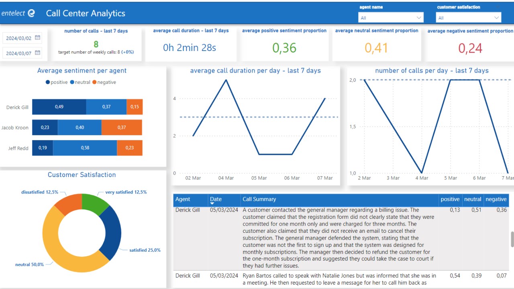Click the 07 Mar point on call duration chart
This screenshot has width=514, height=289.
325,98
